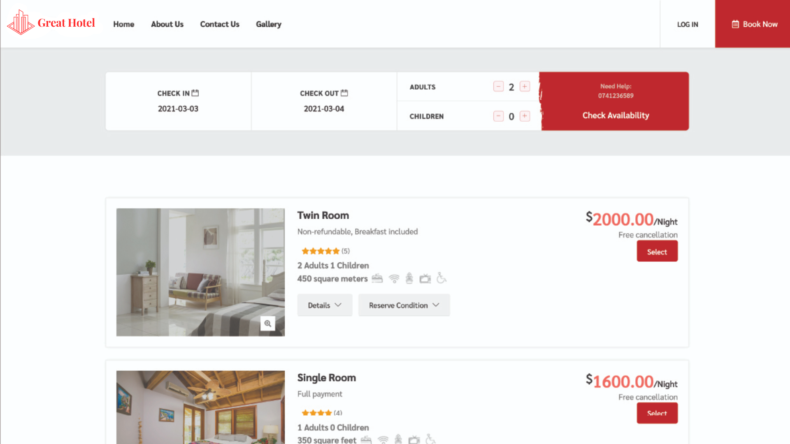This screenshot has width=790, height=444.
Task: Go to the Gallery page
Action: click(268, 24)
